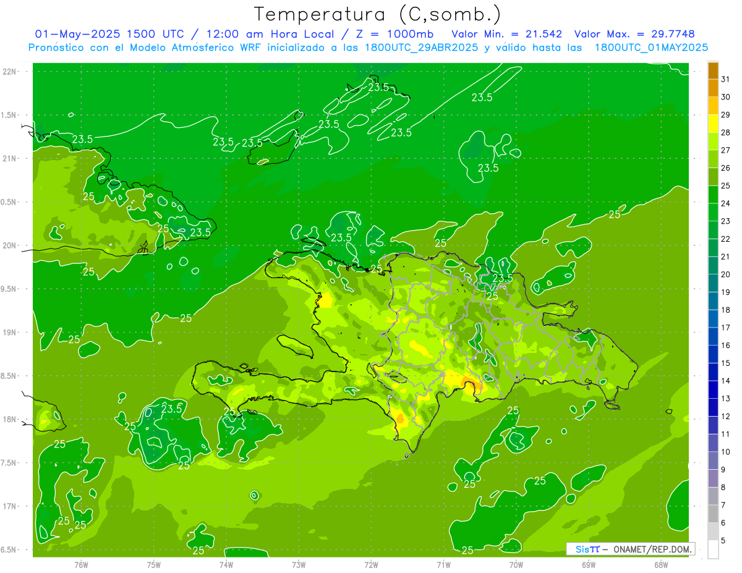
Task: Click the '76W' longitude axis label
Action: click(x=81, y=565)
